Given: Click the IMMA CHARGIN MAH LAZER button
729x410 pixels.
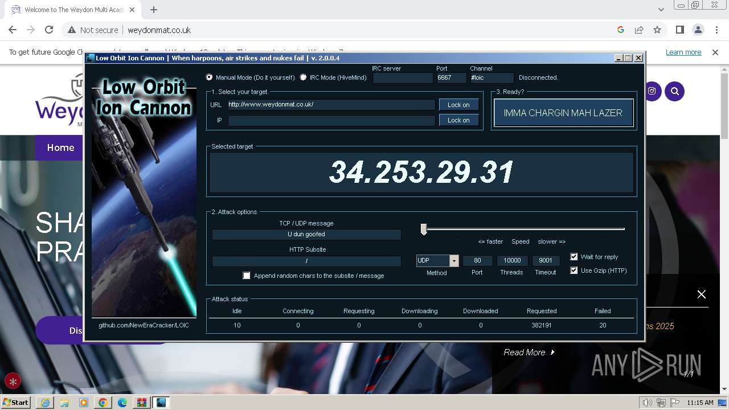Looking at the screenshot, I should pos(563,113).
